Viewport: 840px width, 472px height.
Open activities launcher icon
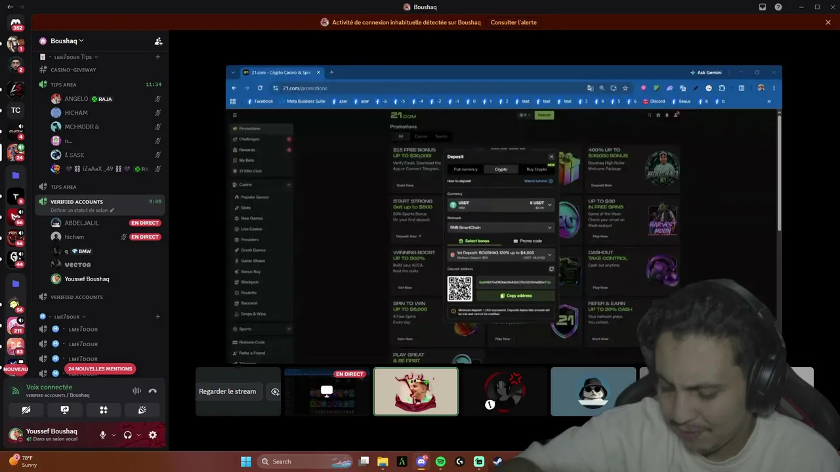click(104, 410)
